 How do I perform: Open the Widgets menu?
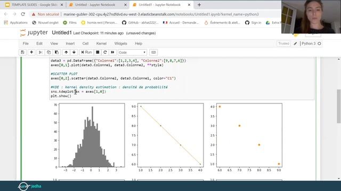(x=121, y=44)
